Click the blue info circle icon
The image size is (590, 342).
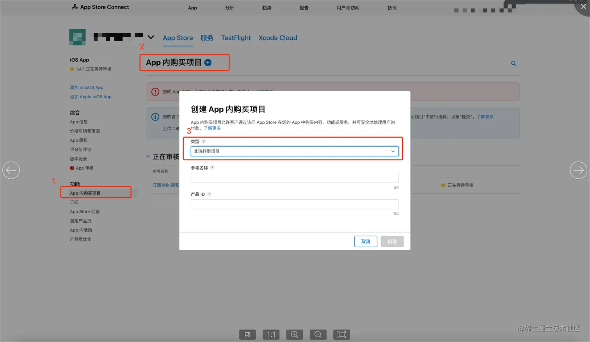[155, 117]
